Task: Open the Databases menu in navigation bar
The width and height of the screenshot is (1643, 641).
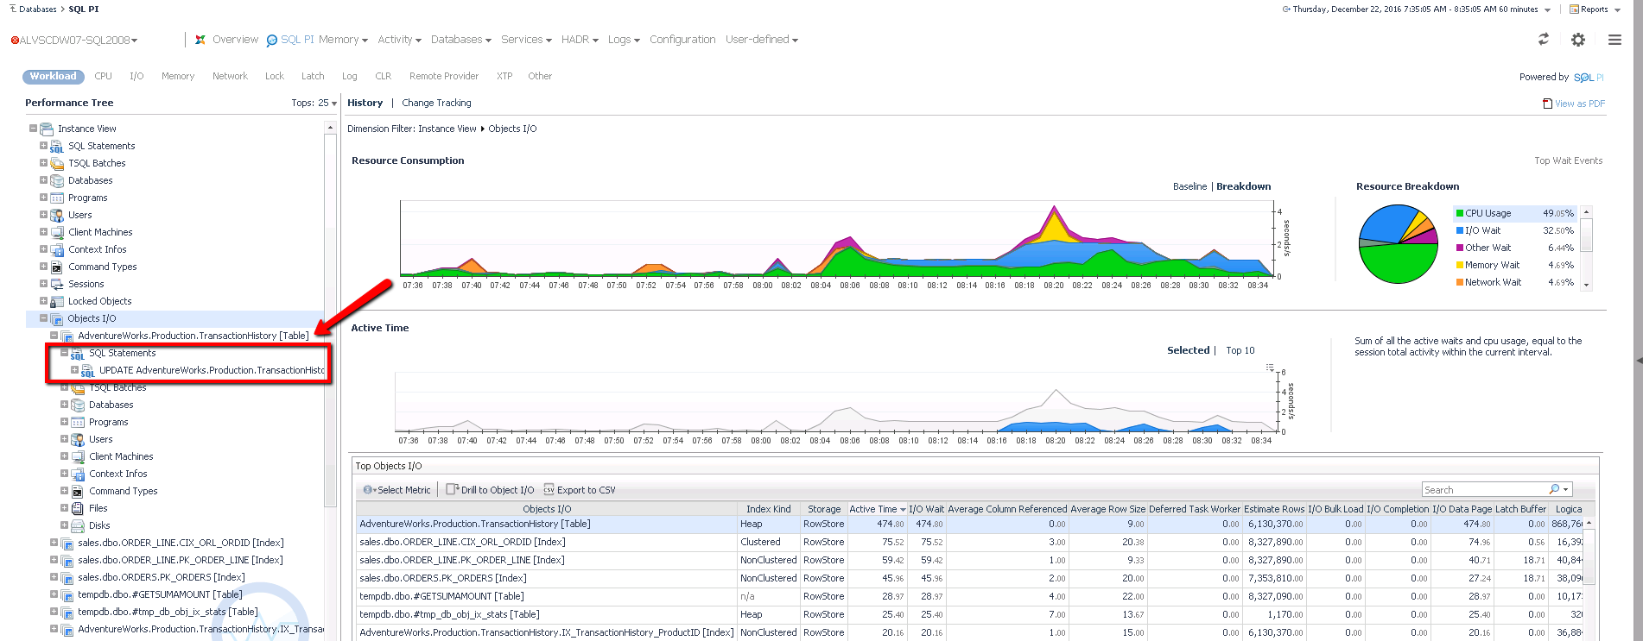Action: [460, 40]
